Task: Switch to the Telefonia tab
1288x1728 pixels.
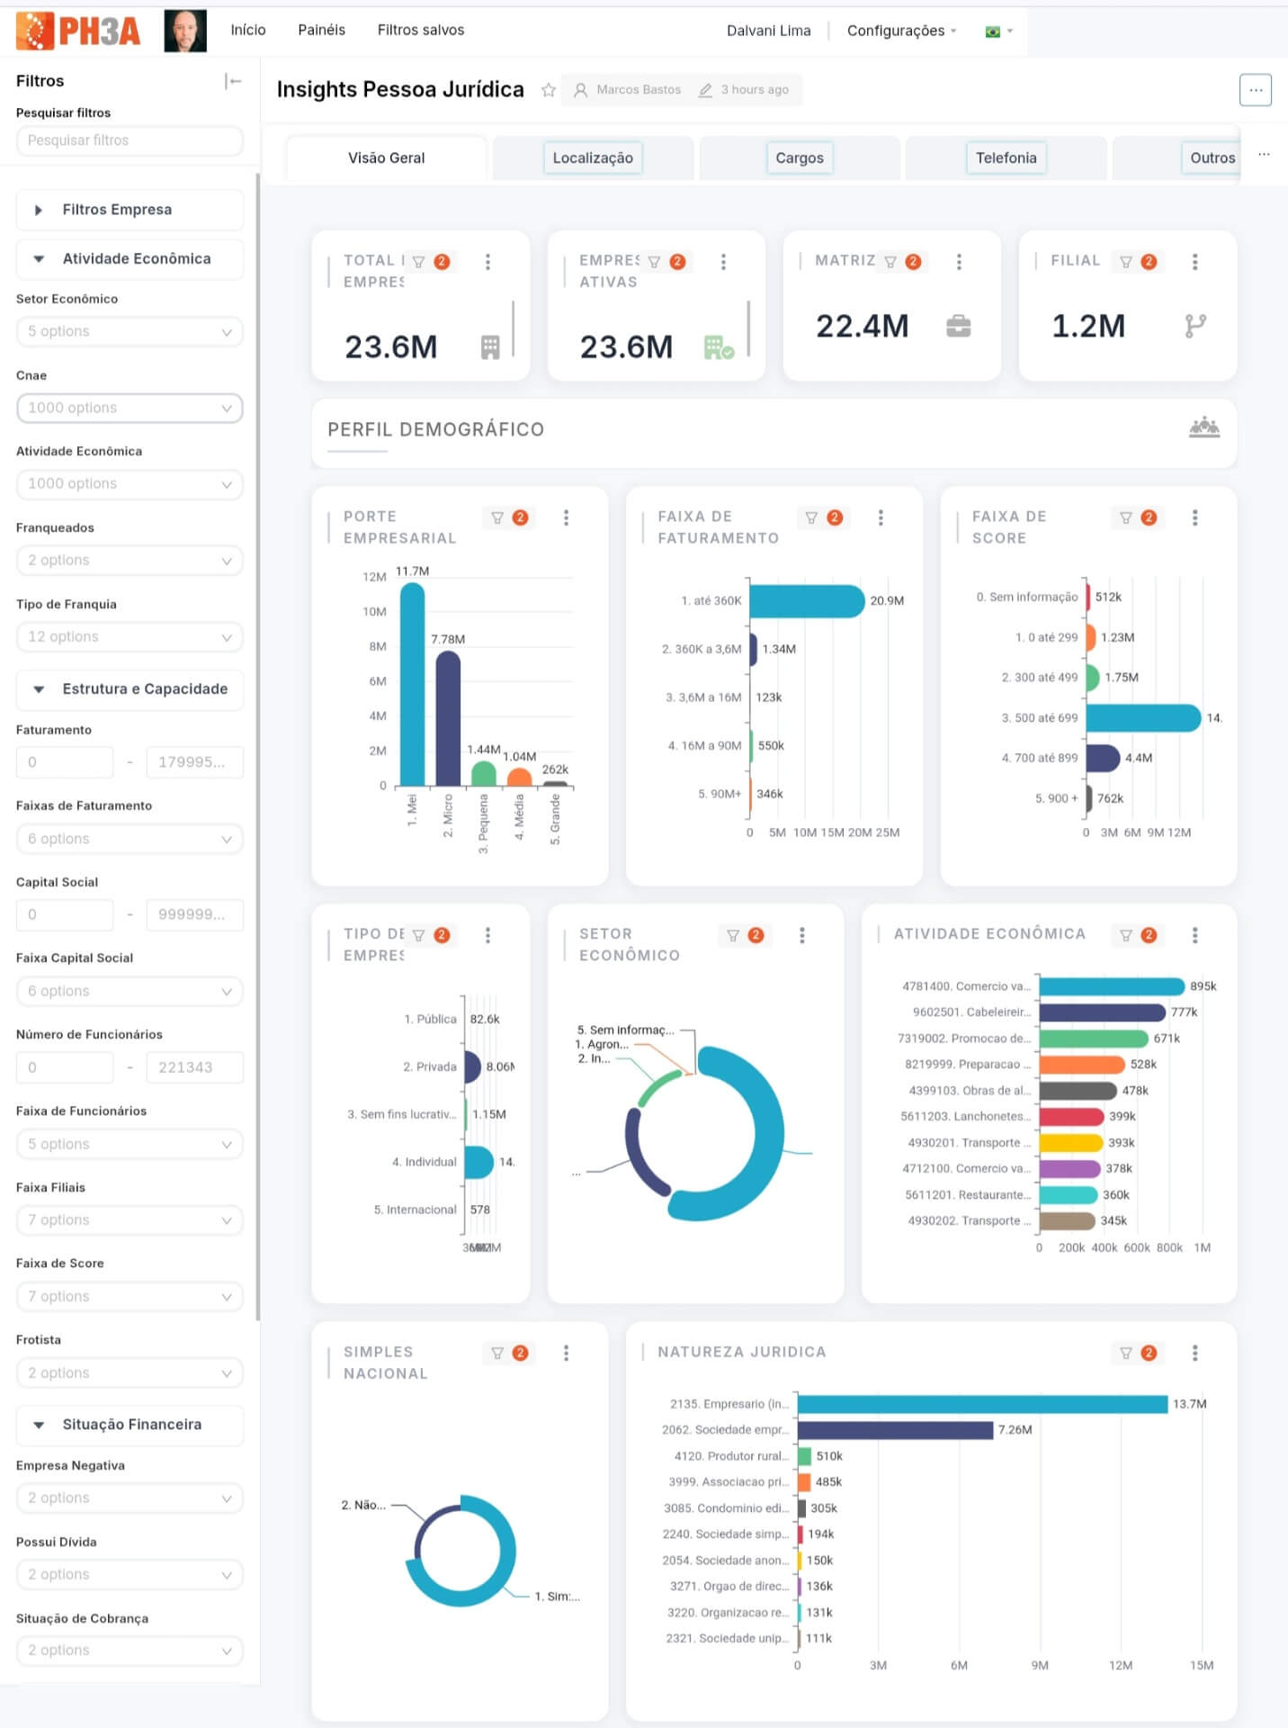Action: coord(1006,158)
